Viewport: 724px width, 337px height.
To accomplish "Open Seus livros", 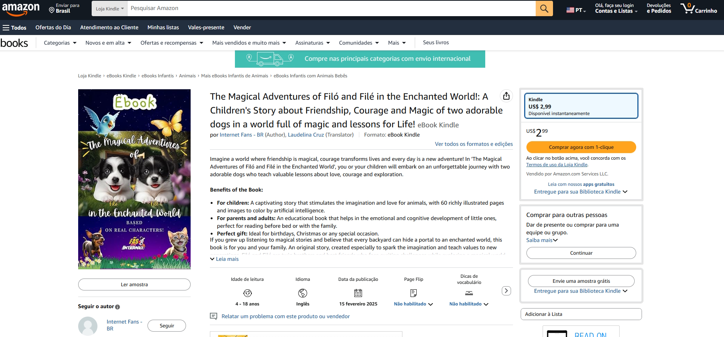I will pos(436,43).
